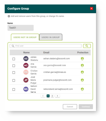Click protection shield for Nelson David Serna
This screenshot has width=106, height=121.
pyautogui.click(x=82, y=89)
